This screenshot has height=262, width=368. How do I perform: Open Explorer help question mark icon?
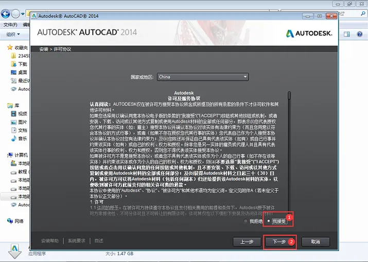pos(359,34)
